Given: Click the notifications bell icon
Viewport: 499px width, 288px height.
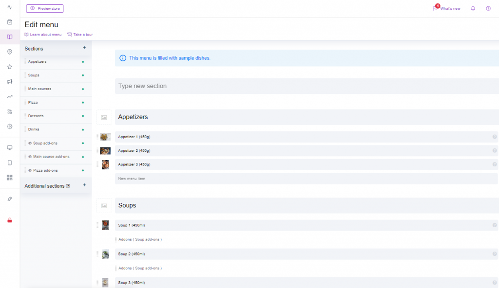Looking at the screenshot, I should pos(473,8).
